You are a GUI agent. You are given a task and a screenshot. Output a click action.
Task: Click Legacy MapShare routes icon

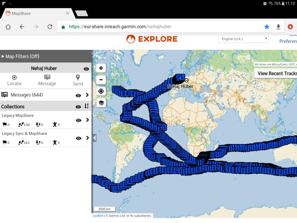(38, 124)
